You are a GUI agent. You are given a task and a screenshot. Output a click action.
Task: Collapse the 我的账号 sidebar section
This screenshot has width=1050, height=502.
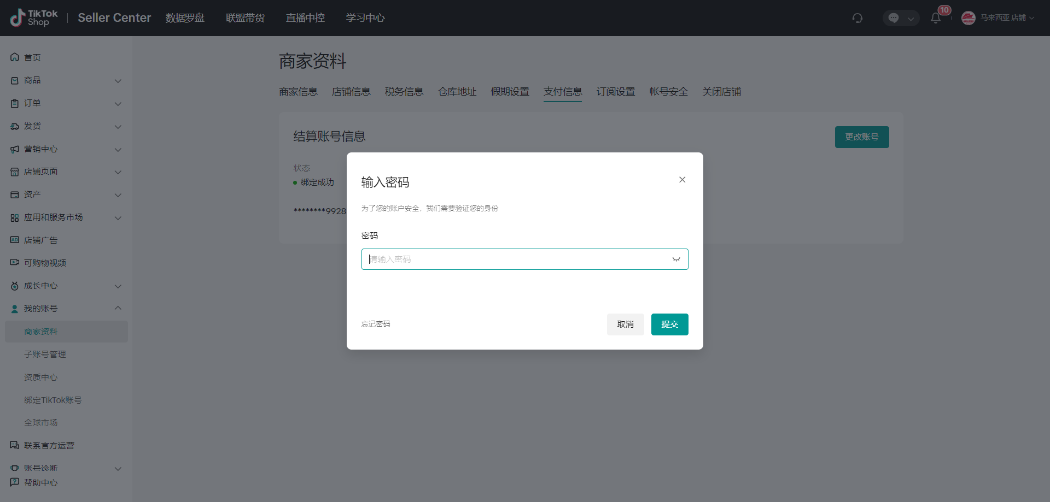(118, 308)
